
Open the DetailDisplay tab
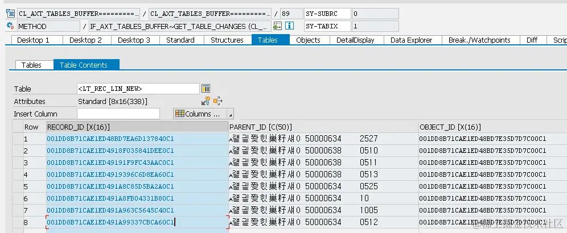pyautogui.click(x=355, y=40)
